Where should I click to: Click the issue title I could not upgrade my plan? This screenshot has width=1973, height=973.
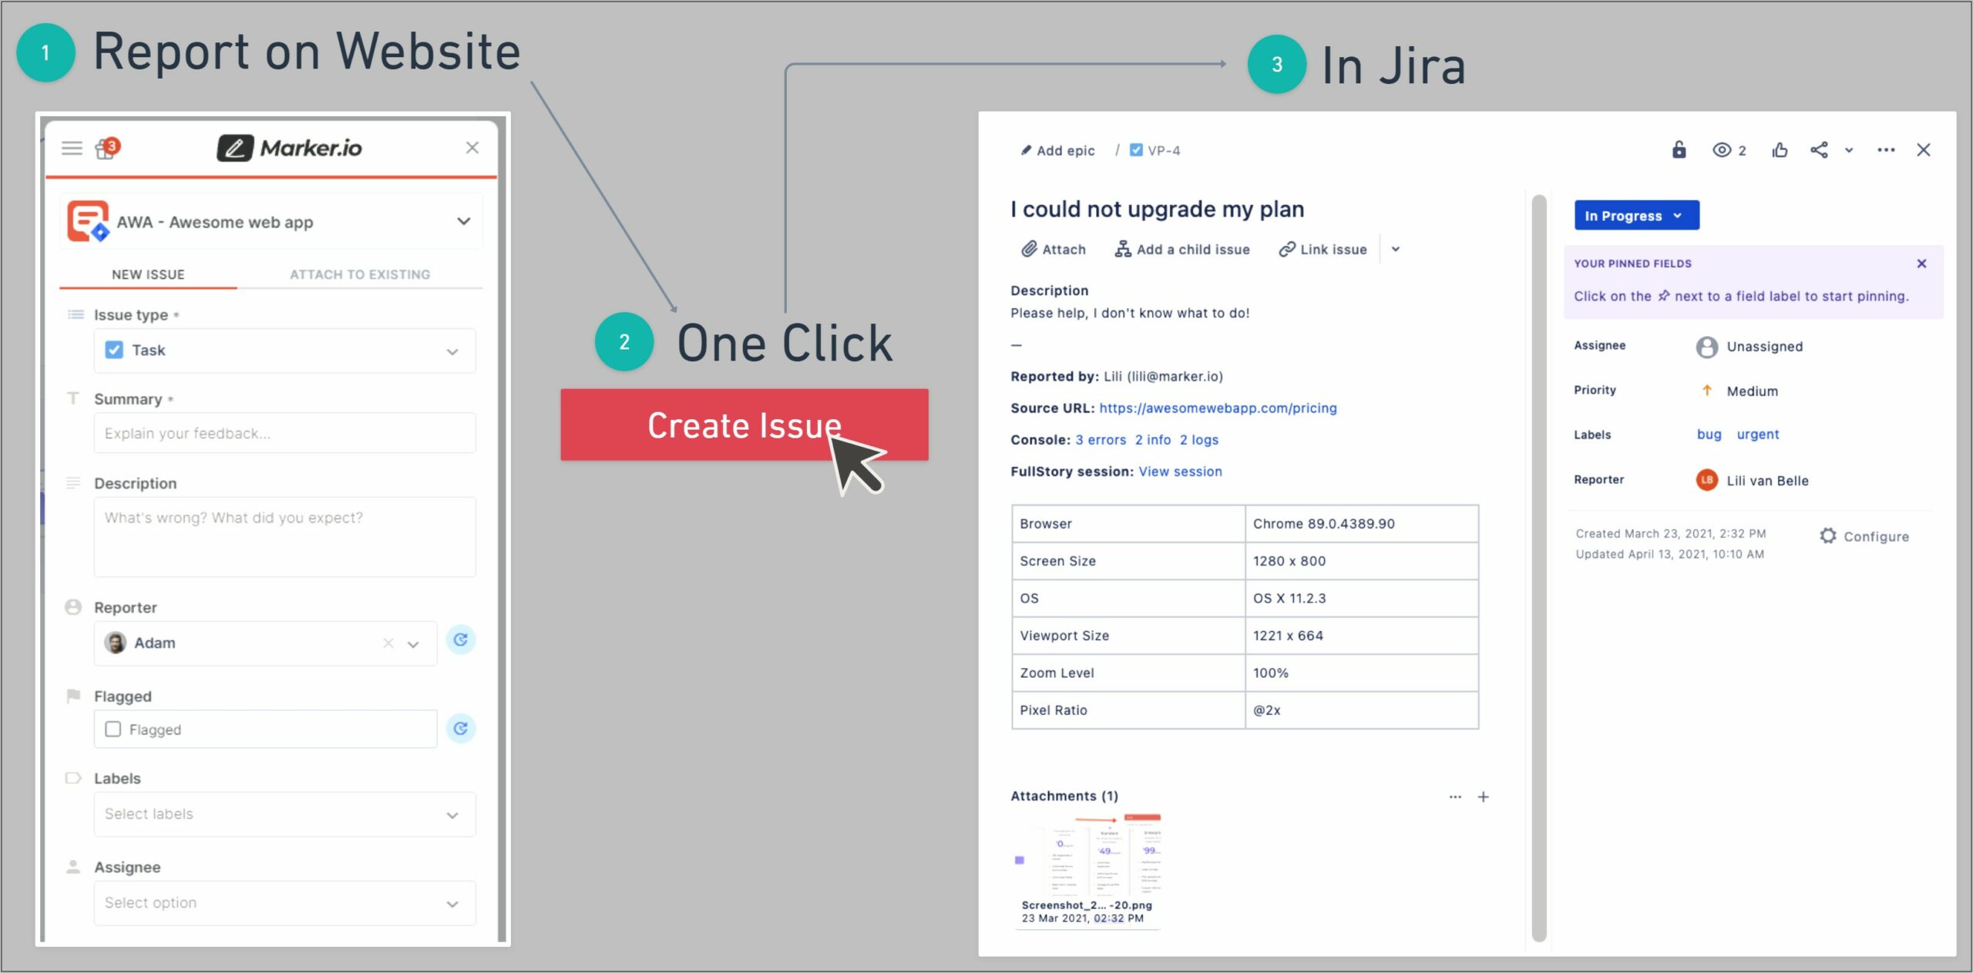tap(1158, 210)
